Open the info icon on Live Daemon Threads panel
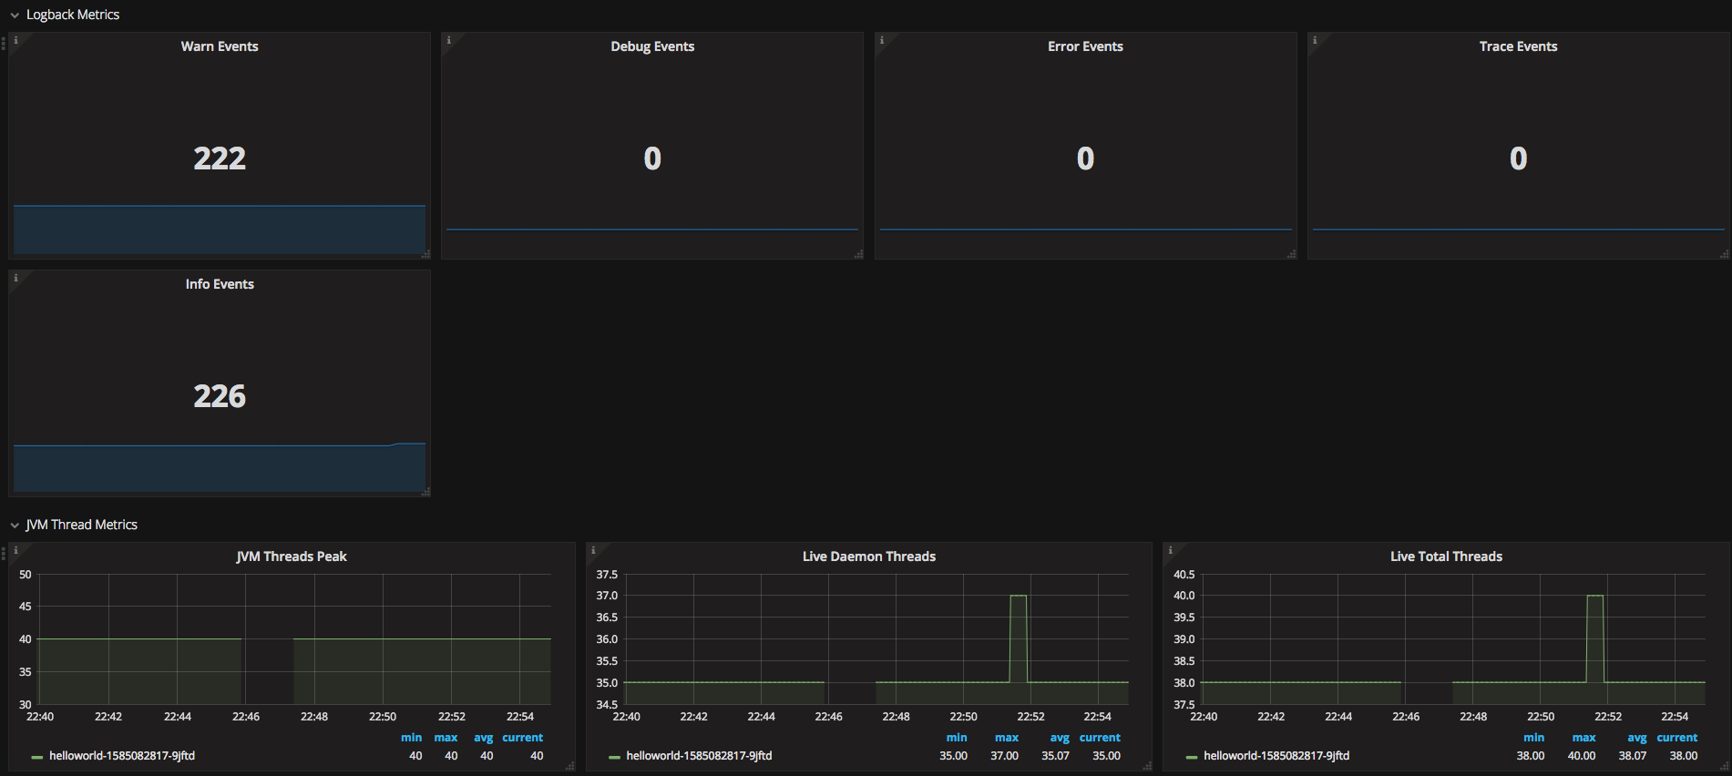The height and width of the screenshot is (776, 1732). [x=593, y=550]
